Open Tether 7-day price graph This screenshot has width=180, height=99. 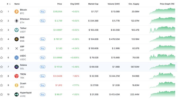(162, 30)
